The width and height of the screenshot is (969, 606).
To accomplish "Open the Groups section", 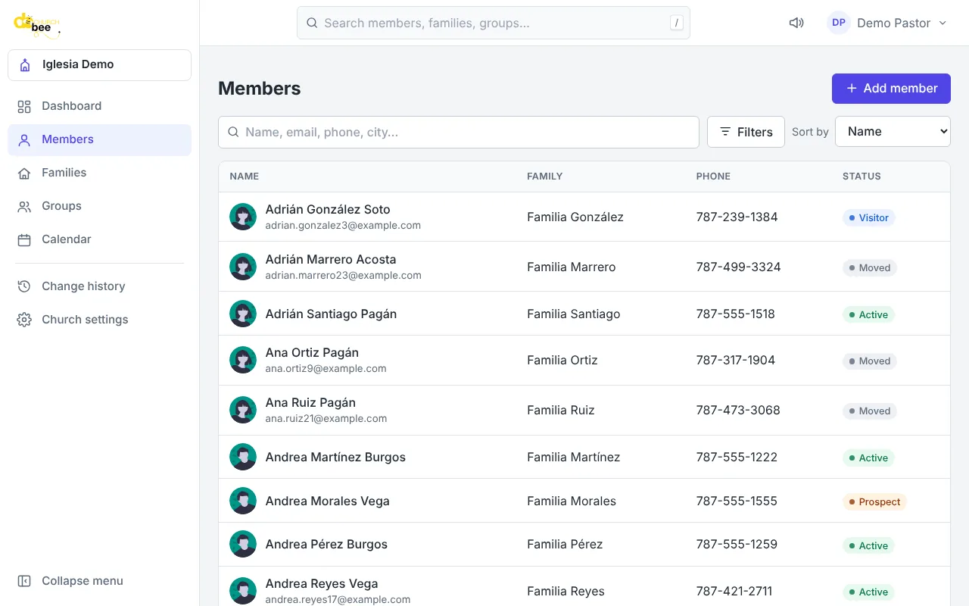I will [99, 206].
